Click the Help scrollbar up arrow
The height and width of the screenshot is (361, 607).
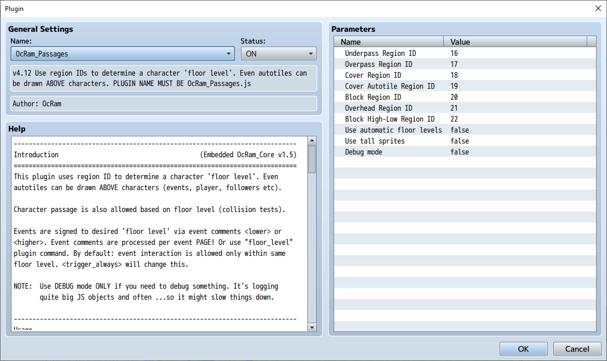(312, 140)
